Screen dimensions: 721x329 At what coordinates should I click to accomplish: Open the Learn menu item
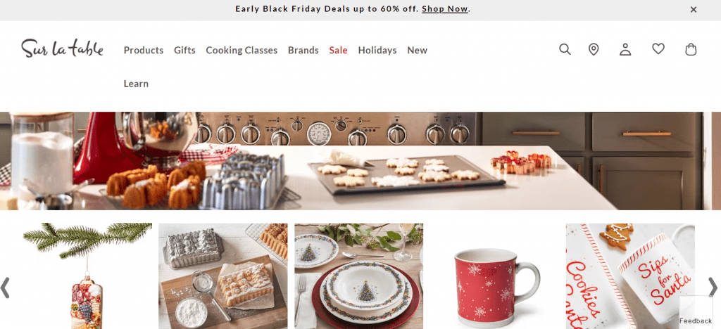(136, 84)
